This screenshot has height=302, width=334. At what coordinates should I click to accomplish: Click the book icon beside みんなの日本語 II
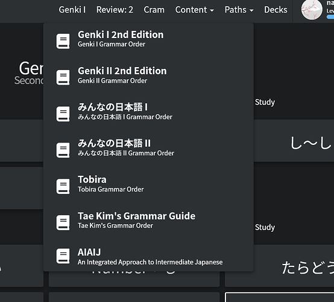click(x=63, y=150)
